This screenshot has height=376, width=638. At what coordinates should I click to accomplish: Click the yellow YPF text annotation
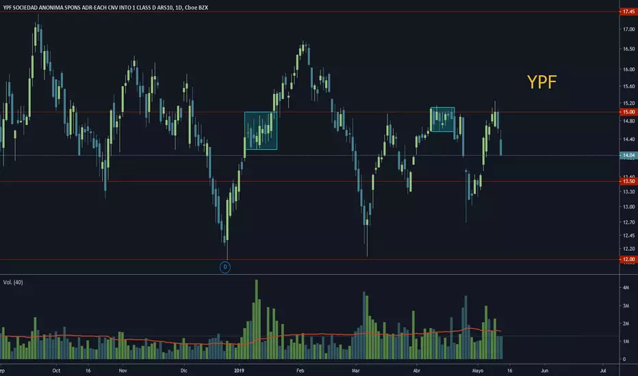click(x=541, y=82)
